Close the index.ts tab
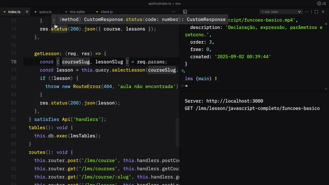The width and height of the screenshot is (329, 185). (27, 12)
